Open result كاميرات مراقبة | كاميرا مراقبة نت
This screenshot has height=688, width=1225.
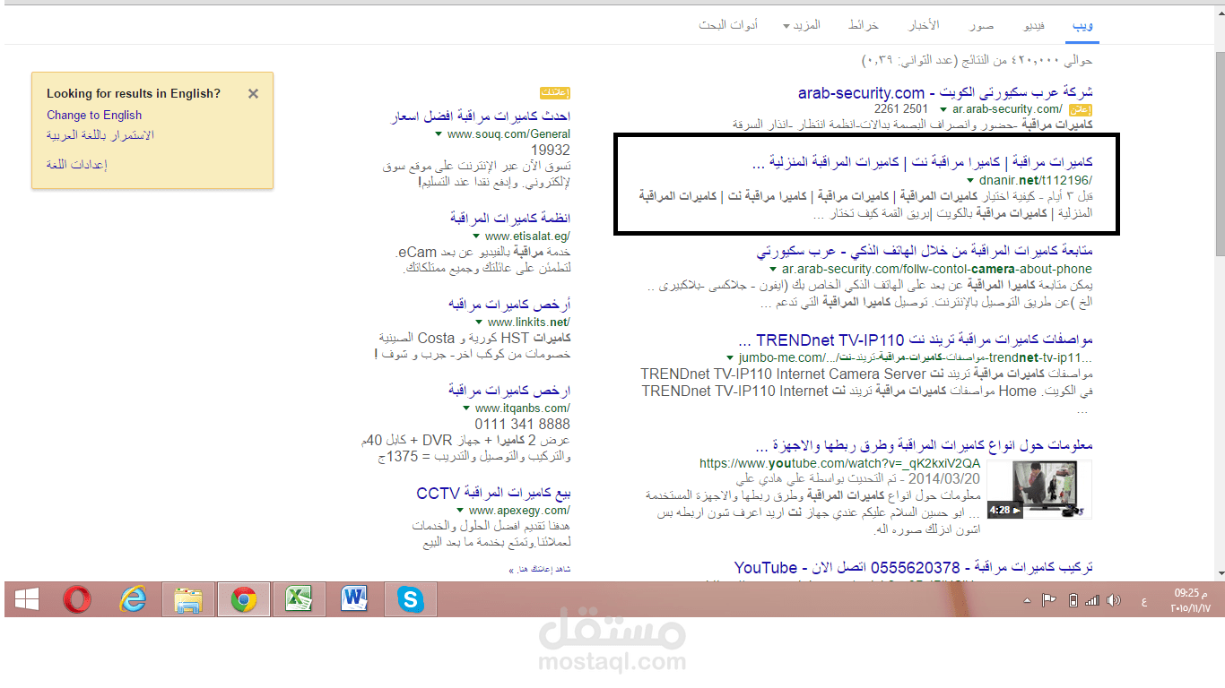(x=922, y=162)
